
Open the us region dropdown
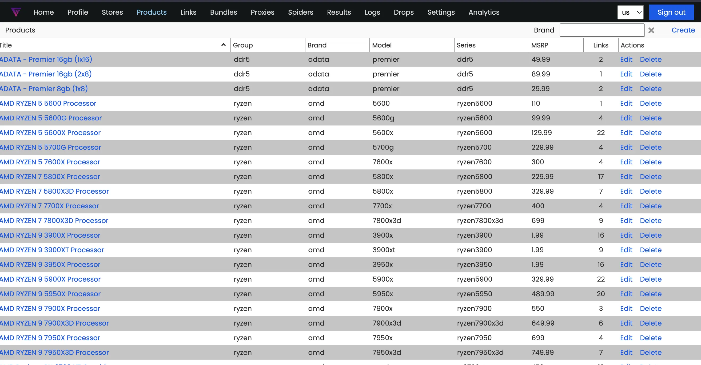coord(630,12)
